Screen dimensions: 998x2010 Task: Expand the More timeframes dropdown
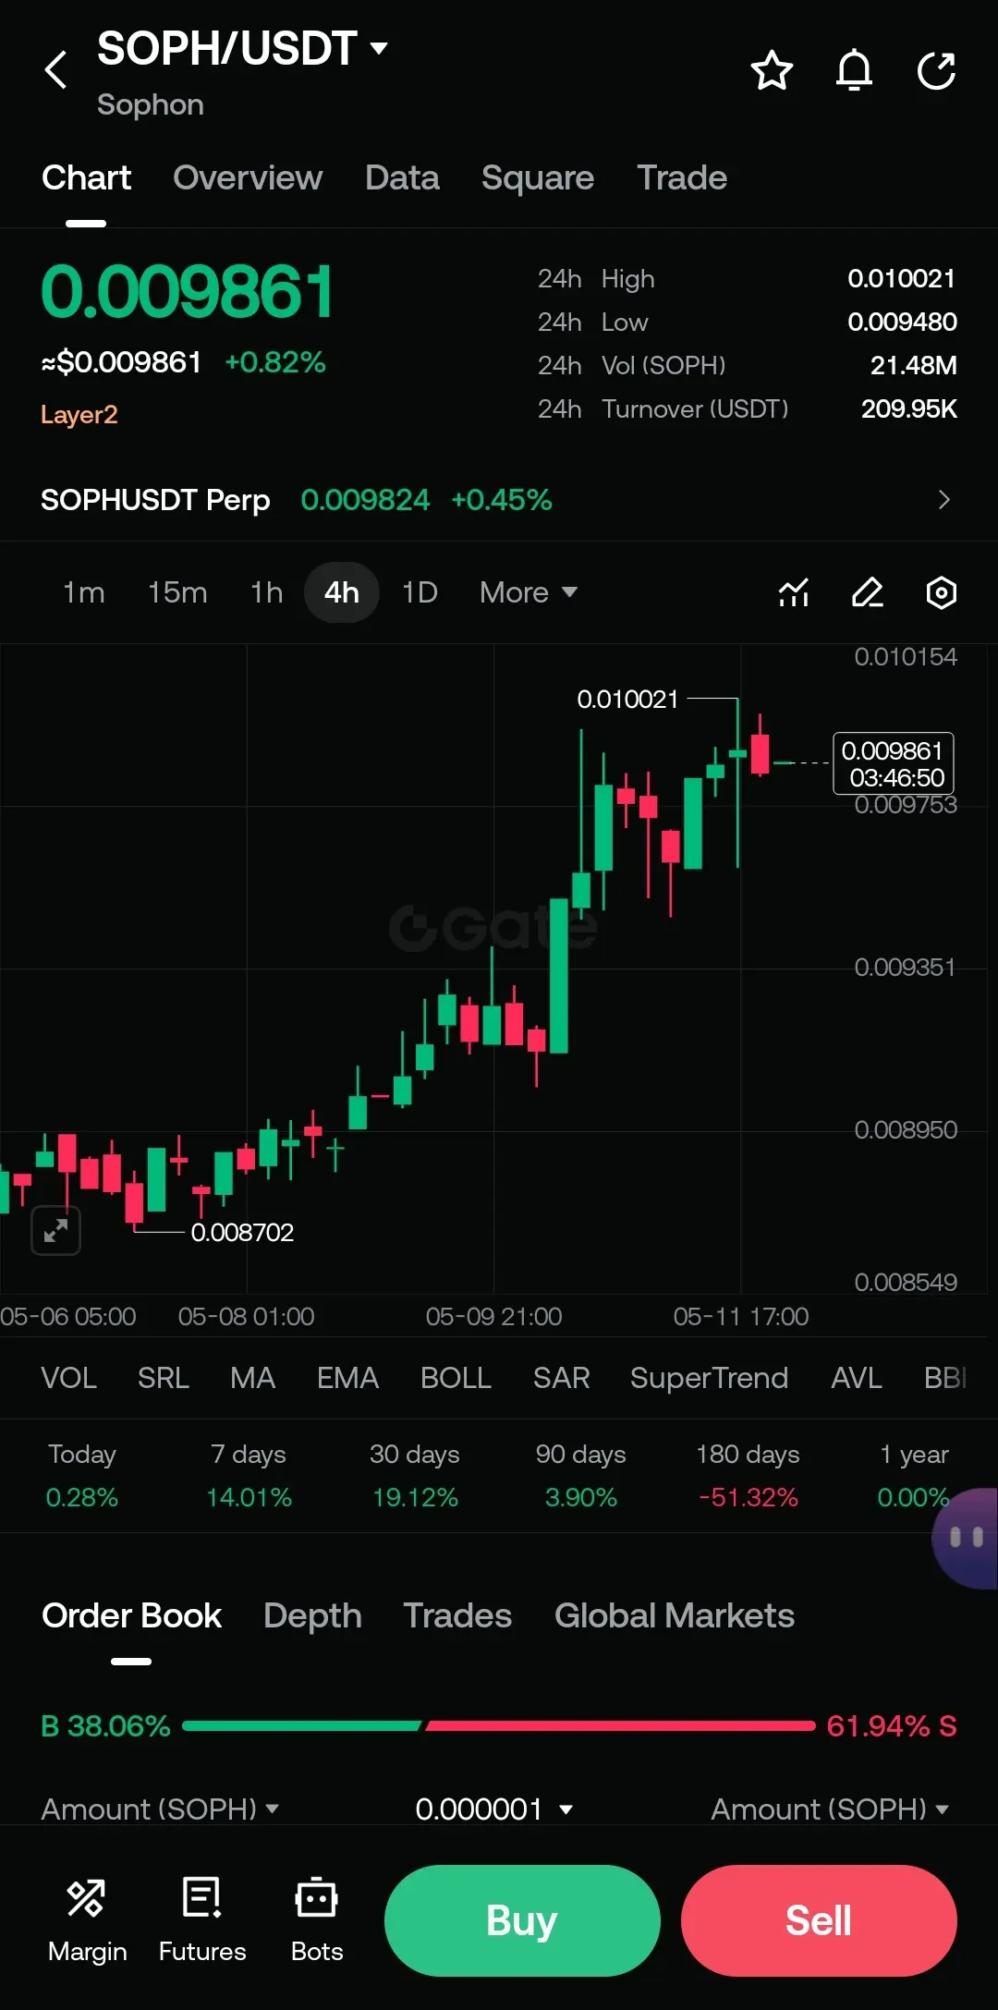(529, 592)
